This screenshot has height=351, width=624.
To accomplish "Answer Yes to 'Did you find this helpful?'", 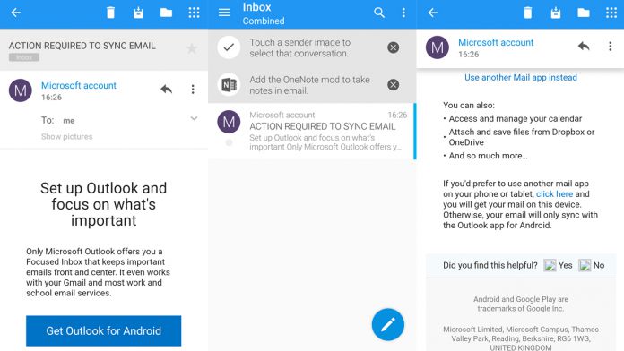I will coord(558,265).
